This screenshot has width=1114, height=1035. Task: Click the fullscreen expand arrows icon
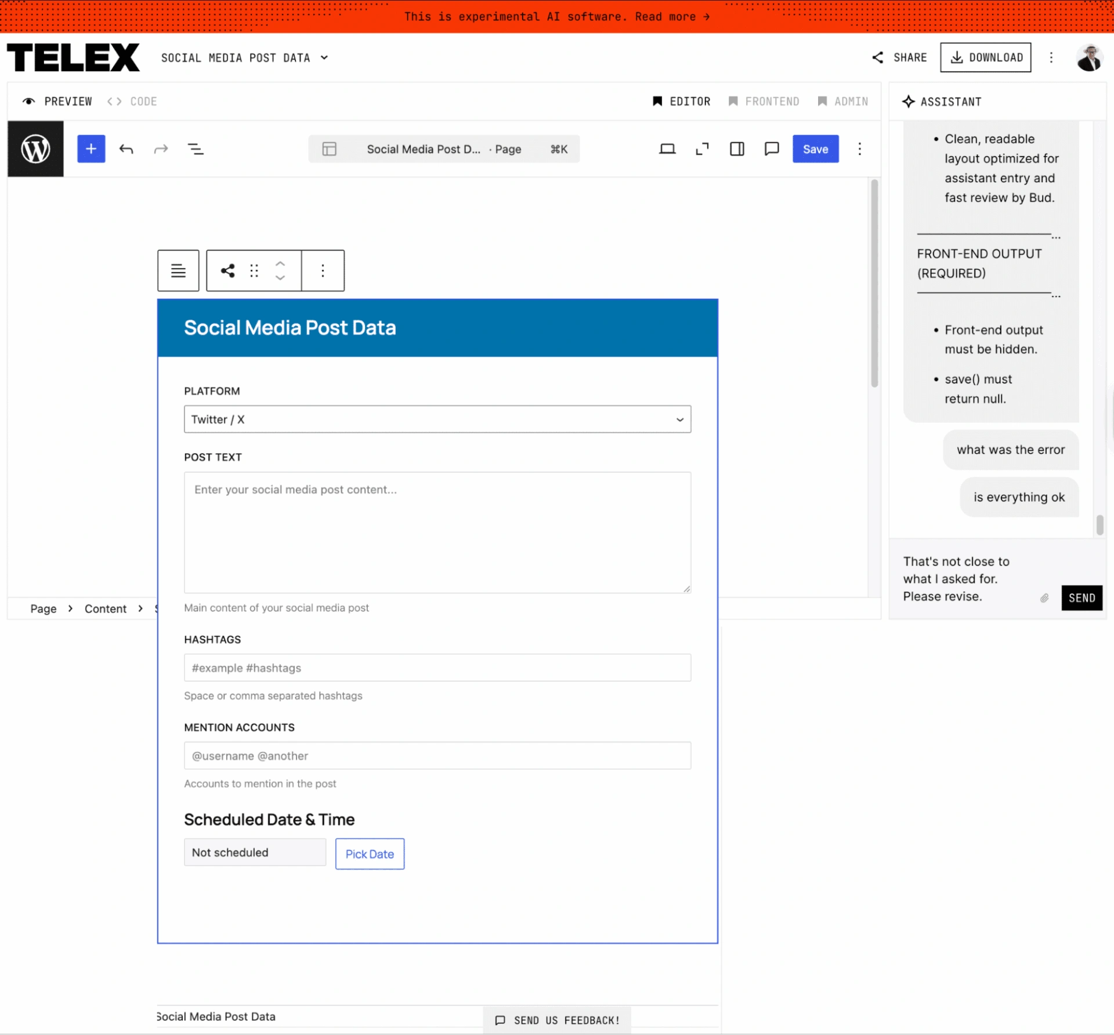702,149
